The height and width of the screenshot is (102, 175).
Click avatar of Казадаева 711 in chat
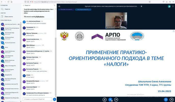[24, 28]
